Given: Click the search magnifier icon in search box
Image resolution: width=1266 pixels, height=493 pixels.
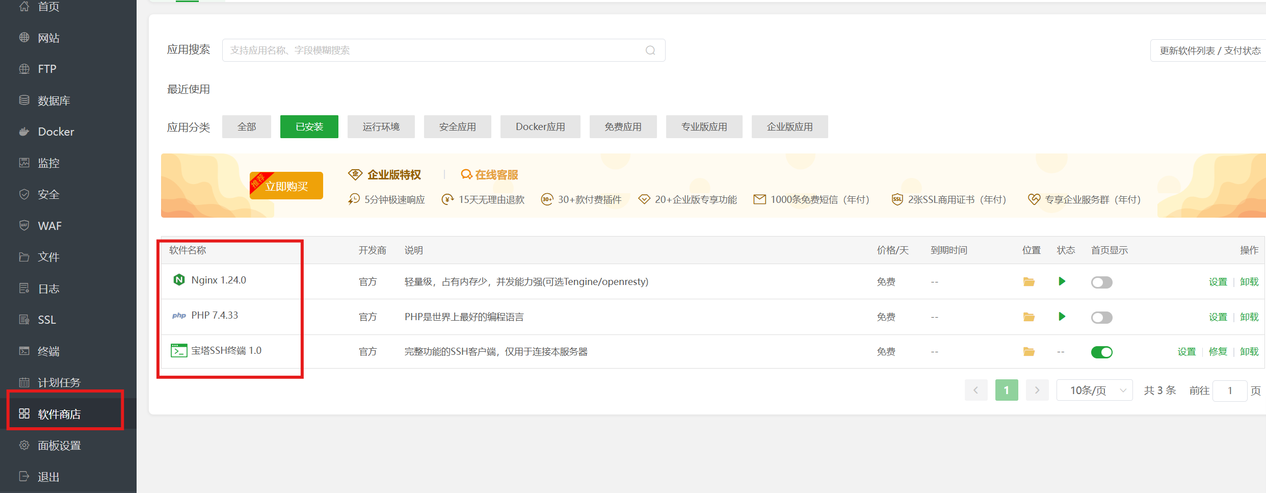Looking at the screenshot, I should 650,50.
